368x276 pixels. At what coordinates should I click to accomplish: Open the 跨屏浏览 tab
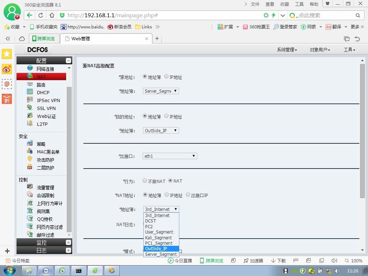[44, 38]
